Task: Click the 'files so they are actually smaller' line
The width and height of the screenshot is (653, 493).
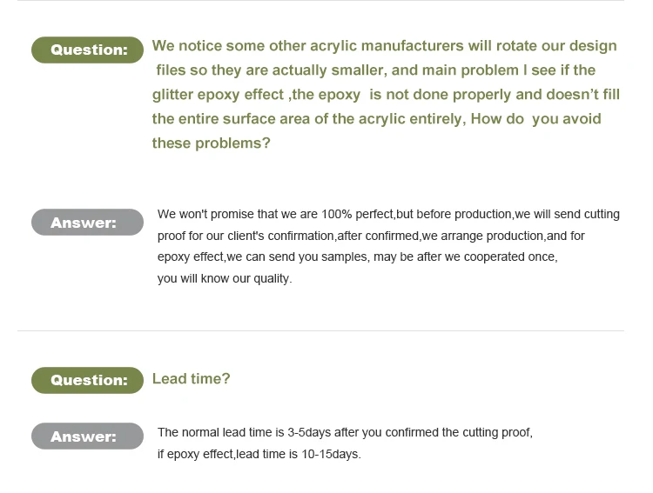Action: click(x=375, y=70)
